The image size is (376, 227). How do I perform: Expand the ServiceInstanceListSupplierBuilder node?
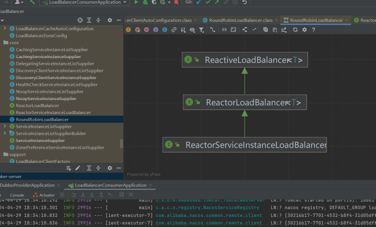5,133
